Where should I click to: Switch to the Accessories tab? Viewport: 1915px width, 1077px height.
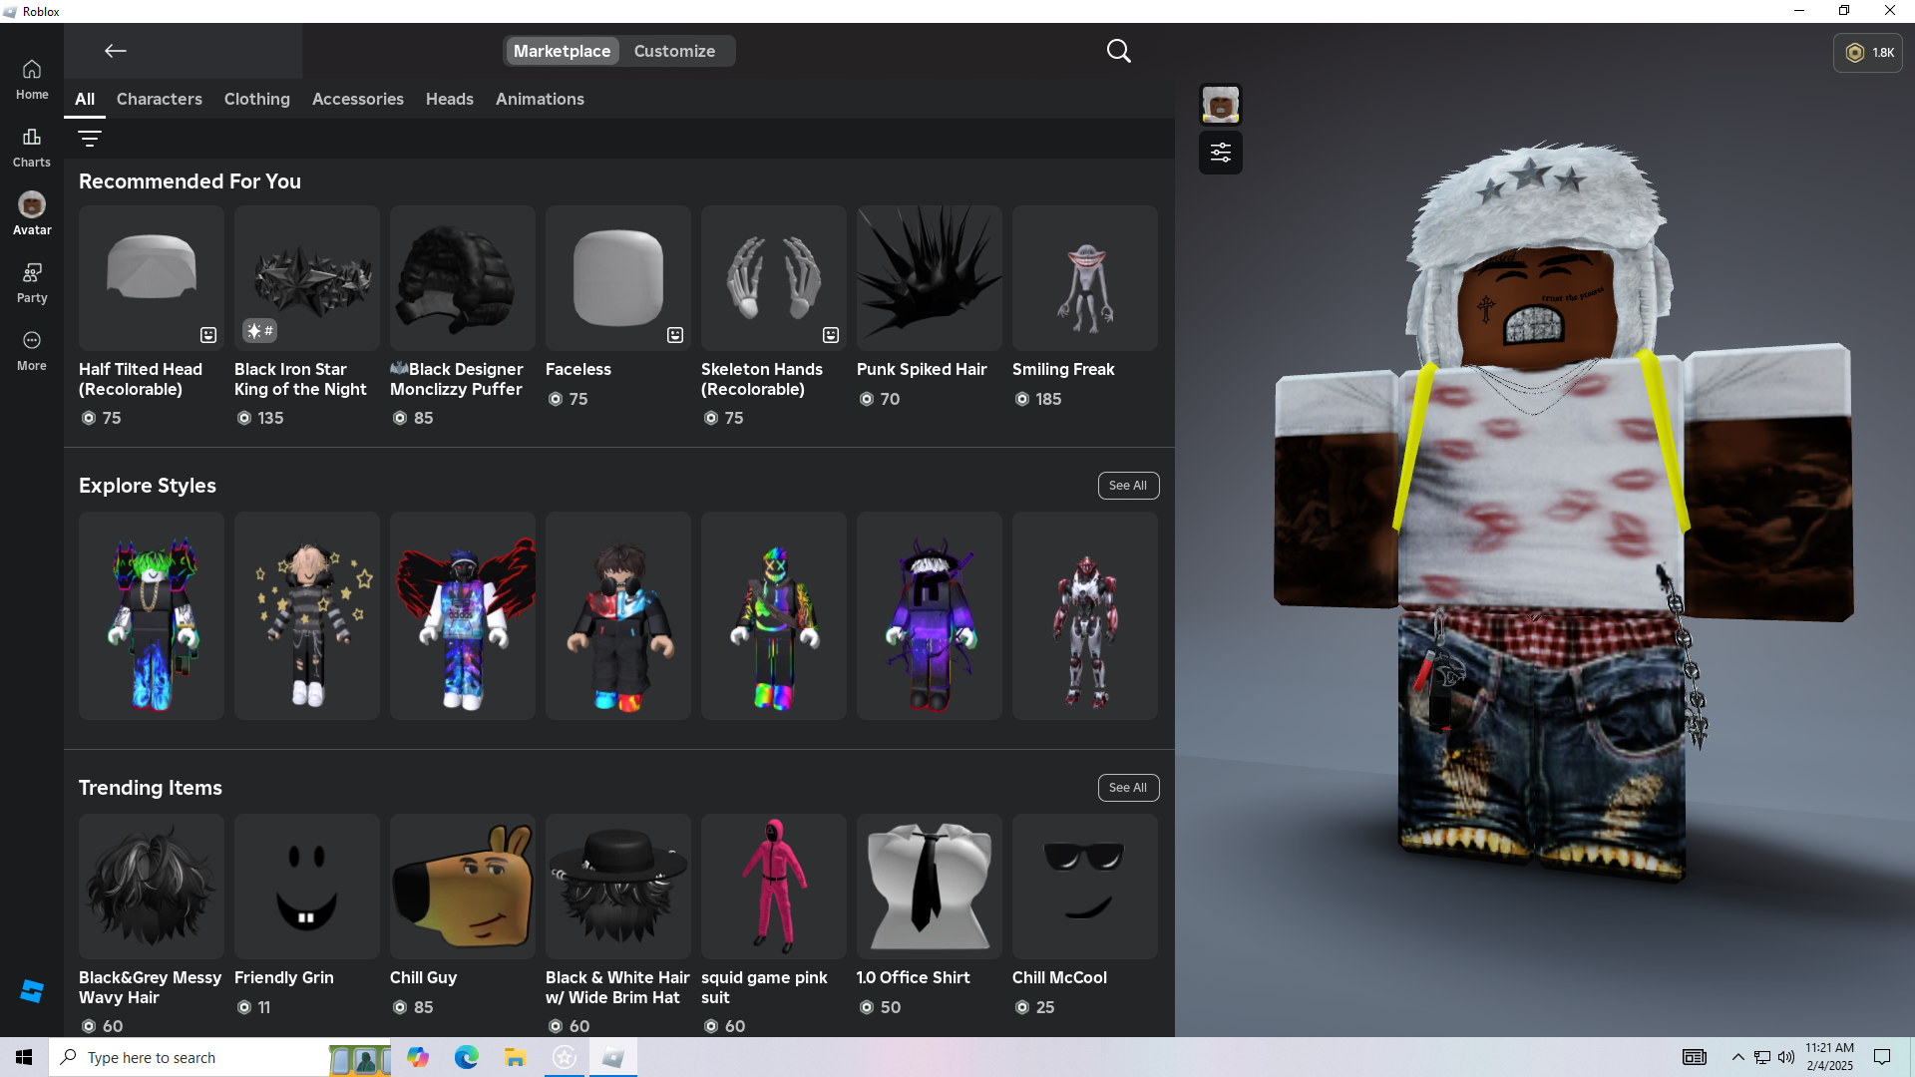click(x=357, y=99)
